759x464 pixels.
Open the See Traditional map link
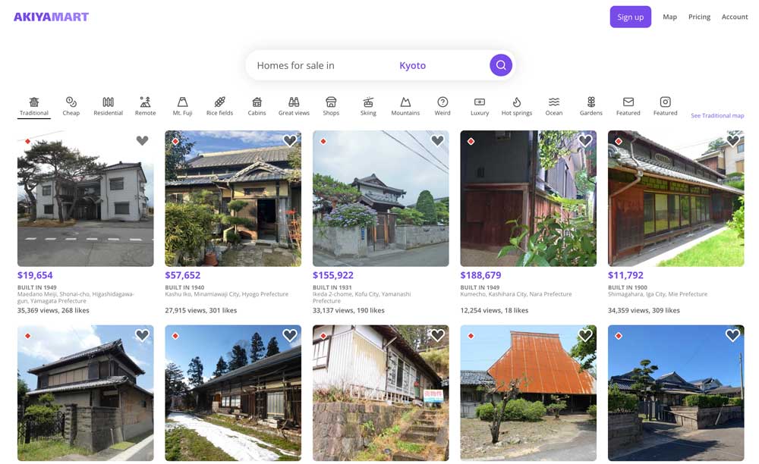coord(717,115)
